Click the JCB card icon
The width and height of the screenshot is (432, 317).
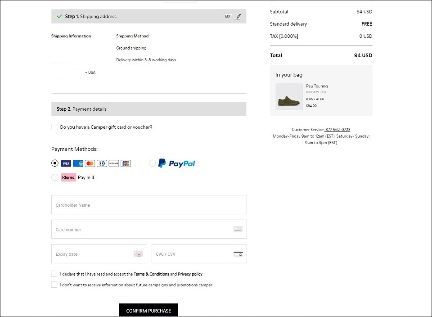point(126,163)
